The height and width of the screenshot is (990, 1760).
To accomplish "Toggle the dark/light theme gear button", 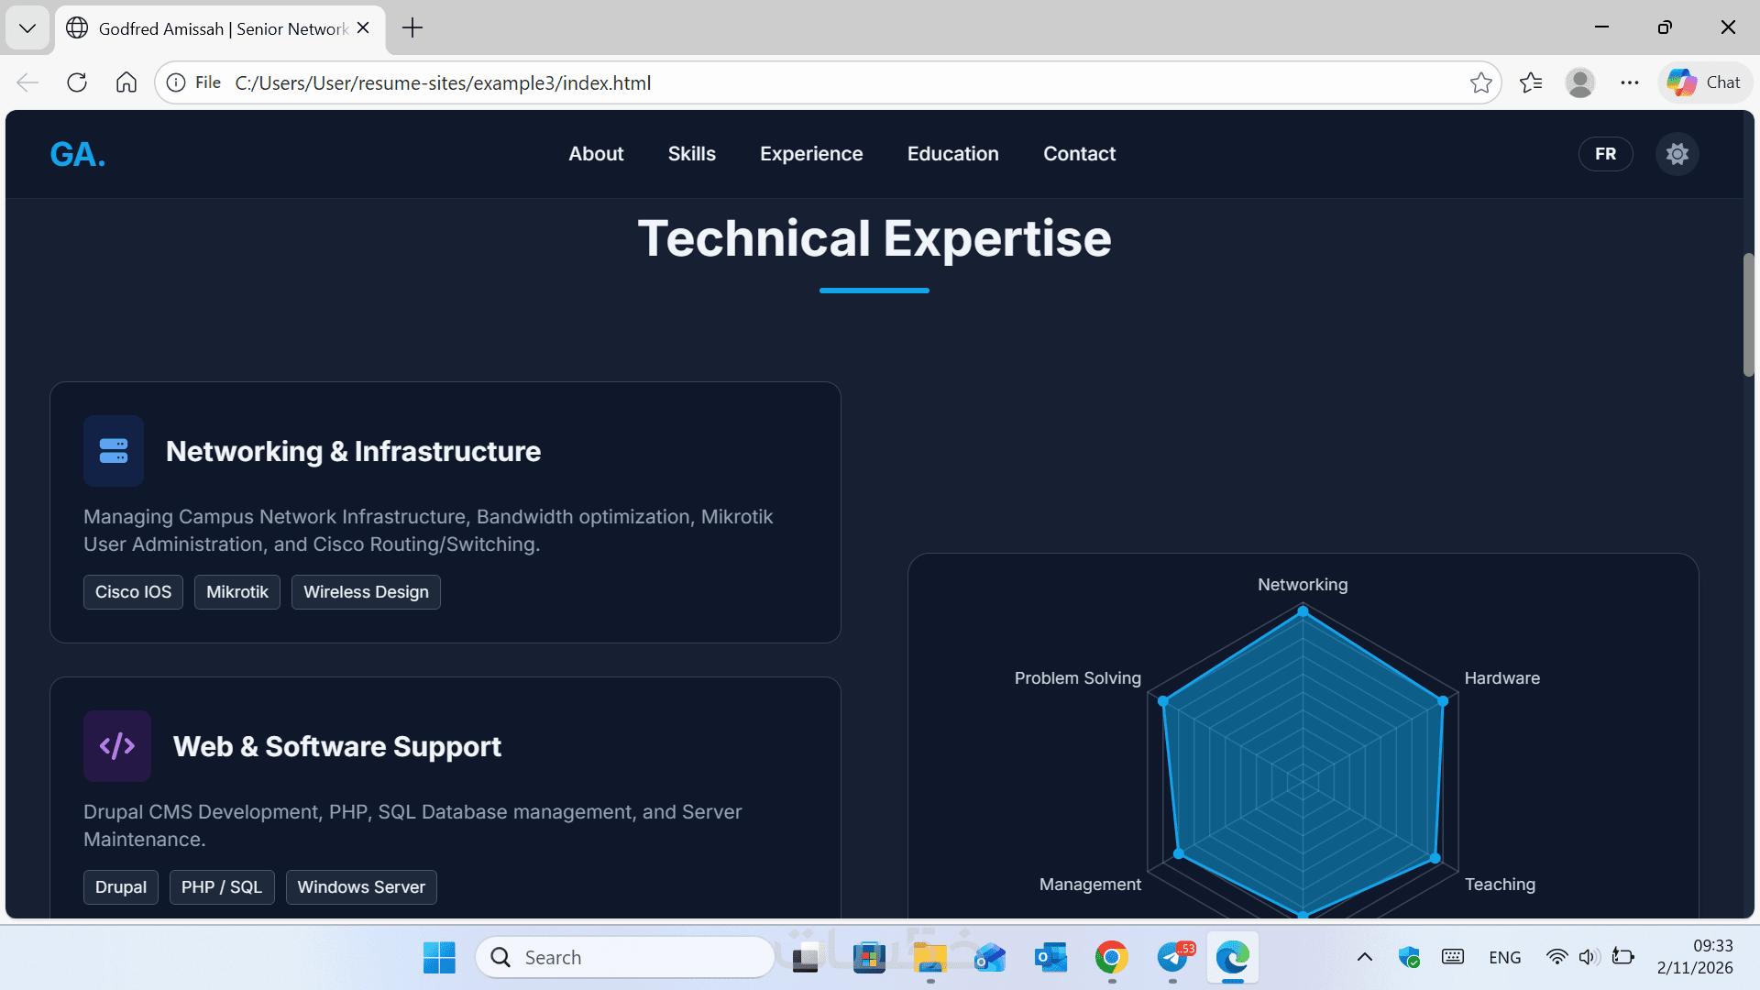I will [x=1677, y=154].
